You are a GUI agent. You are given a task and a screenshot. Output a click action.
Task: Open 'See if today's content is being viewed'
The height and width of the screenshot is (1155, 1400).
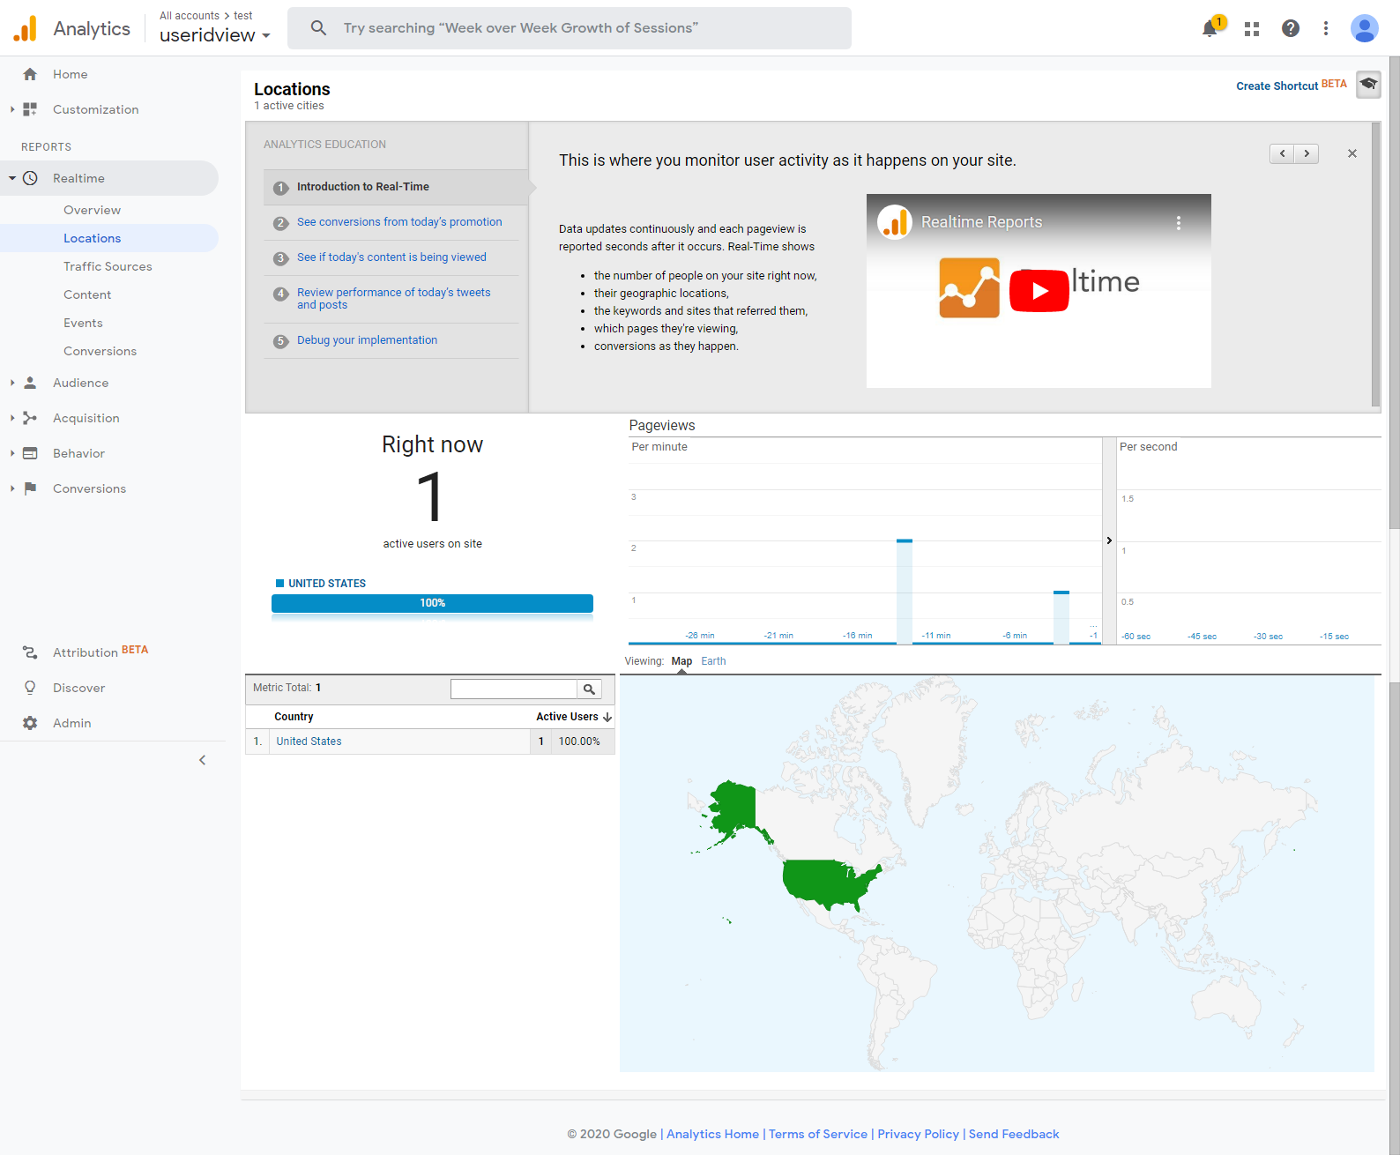click(x=391, y=257)
